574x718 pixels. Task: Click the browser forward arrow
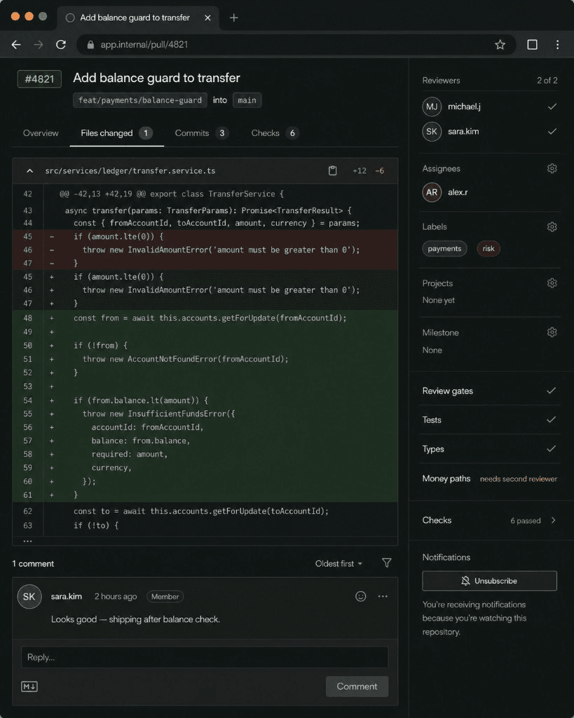click(39, 44)
